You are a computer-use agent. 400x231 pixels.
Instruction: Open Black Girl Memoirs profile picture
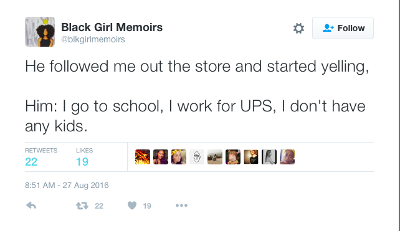40,32
